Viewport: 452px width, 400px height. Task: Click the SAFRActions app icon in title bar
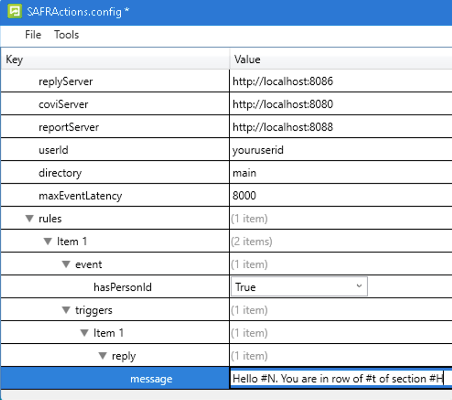(x=15, y=11)
